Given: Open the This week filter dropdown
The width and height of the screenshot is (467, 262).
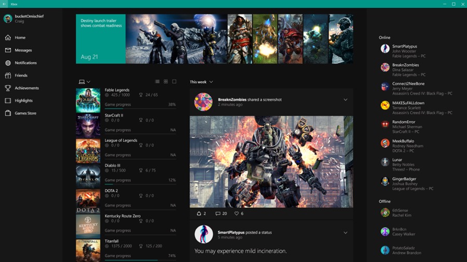Looking at the screenshot, I should tap(201, 82).
